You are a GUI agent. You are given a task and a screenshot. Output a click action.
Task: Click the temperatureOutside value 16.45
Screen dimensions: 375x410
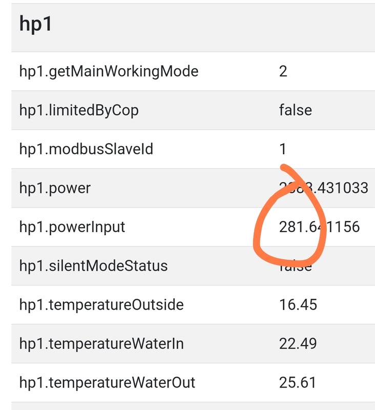click(x=298, y=305)
